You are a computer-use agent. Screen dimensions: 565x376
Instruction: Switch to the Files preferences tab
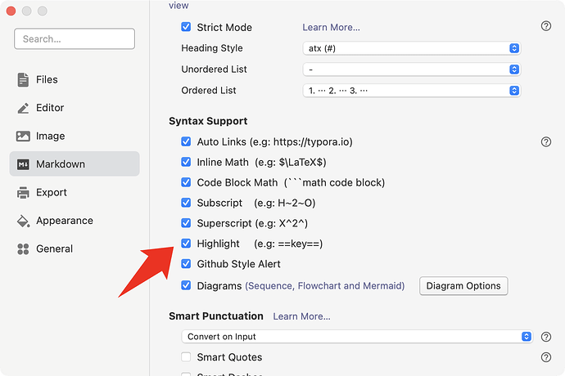point(75,79)
